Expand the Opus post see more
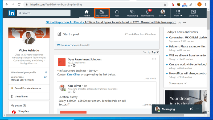The height and width of the screenshot is (120, 213). click(x=150, y=78)
